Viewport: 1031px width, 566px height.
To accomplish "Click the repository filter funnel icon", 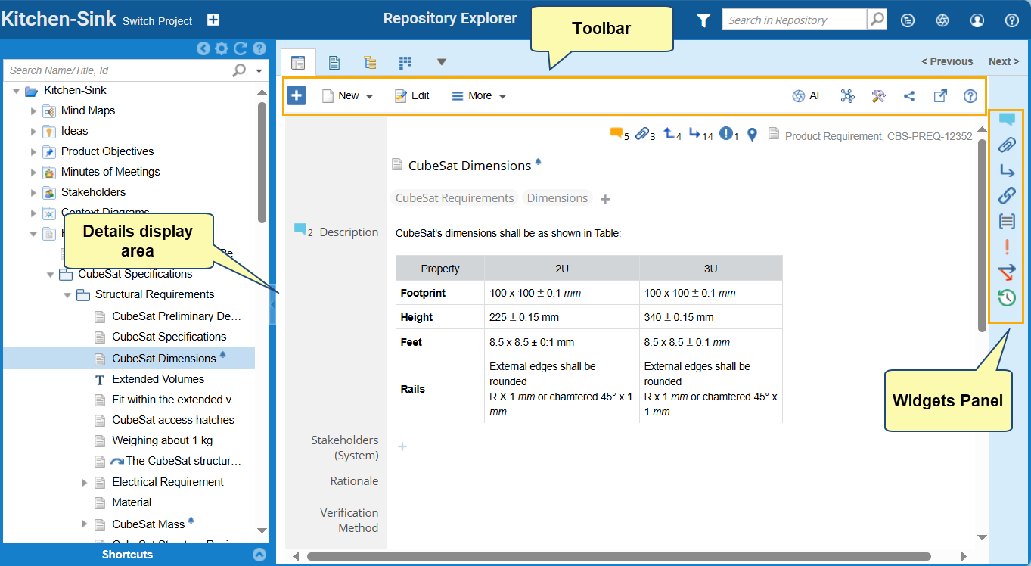I will (x=703, y=20).
